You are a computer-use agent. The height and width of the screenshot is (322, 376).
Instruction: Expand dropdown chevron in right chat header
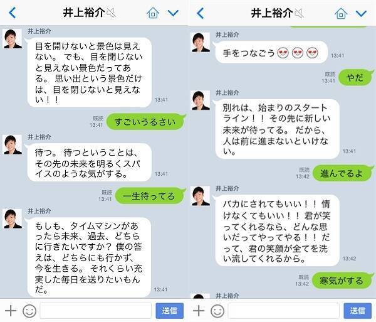coord(361,13)
